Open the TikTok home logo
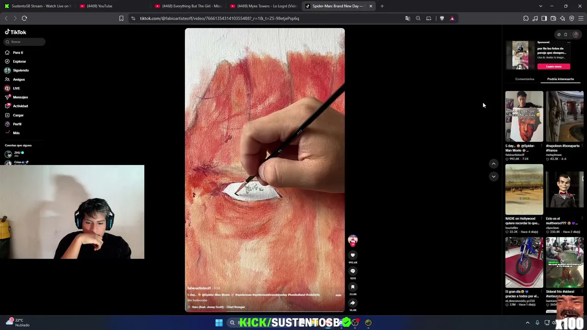587x330 pixels. [16, 32]
